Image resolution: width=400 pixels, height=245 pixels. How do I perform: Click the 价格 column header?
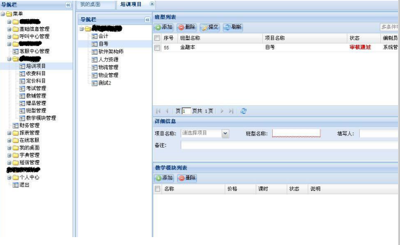(241, 188)
